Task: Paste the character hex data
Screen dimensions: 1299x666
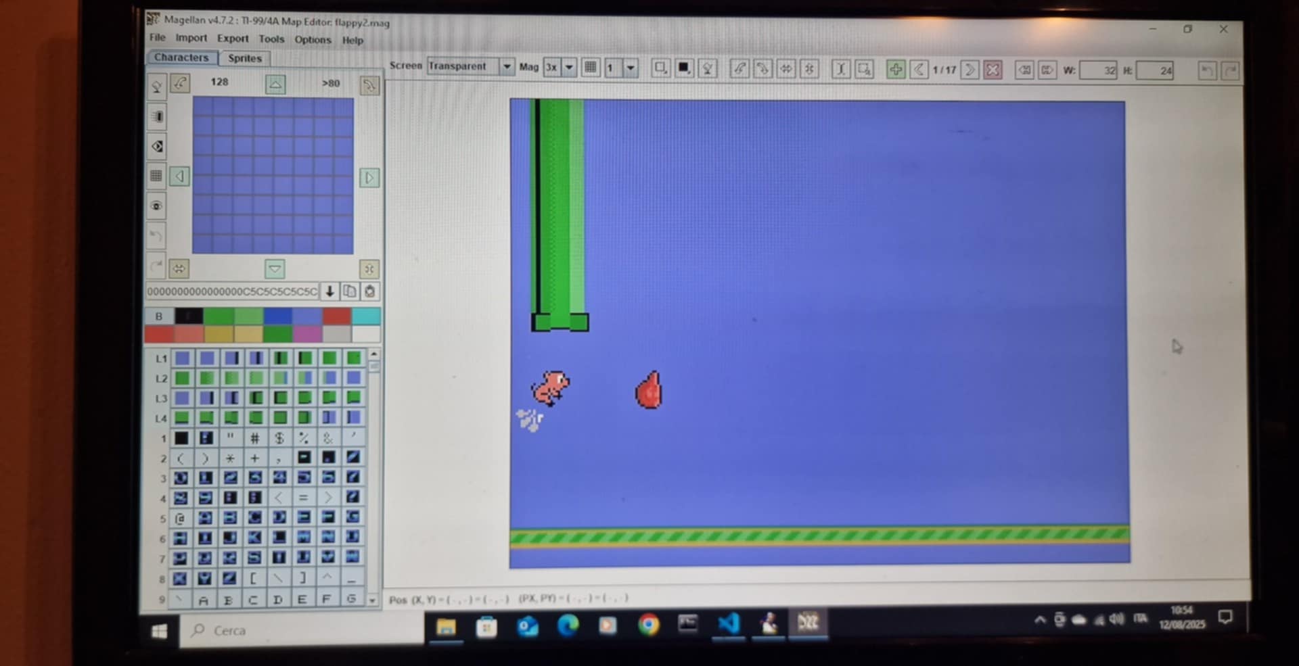Action: pyautogui.click(x=369, y=291)
